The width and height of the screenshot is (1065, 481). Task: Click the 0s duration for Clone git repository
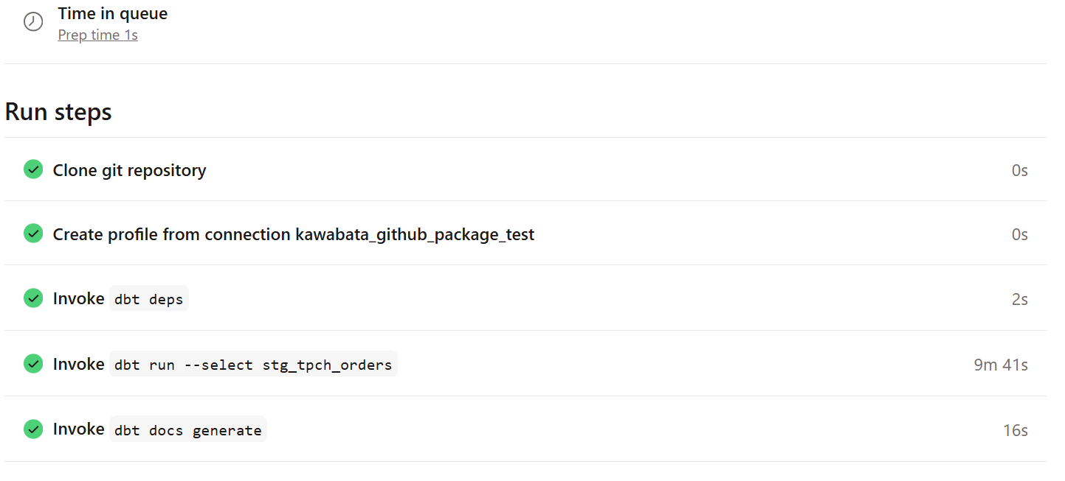tap(1020, 170)
